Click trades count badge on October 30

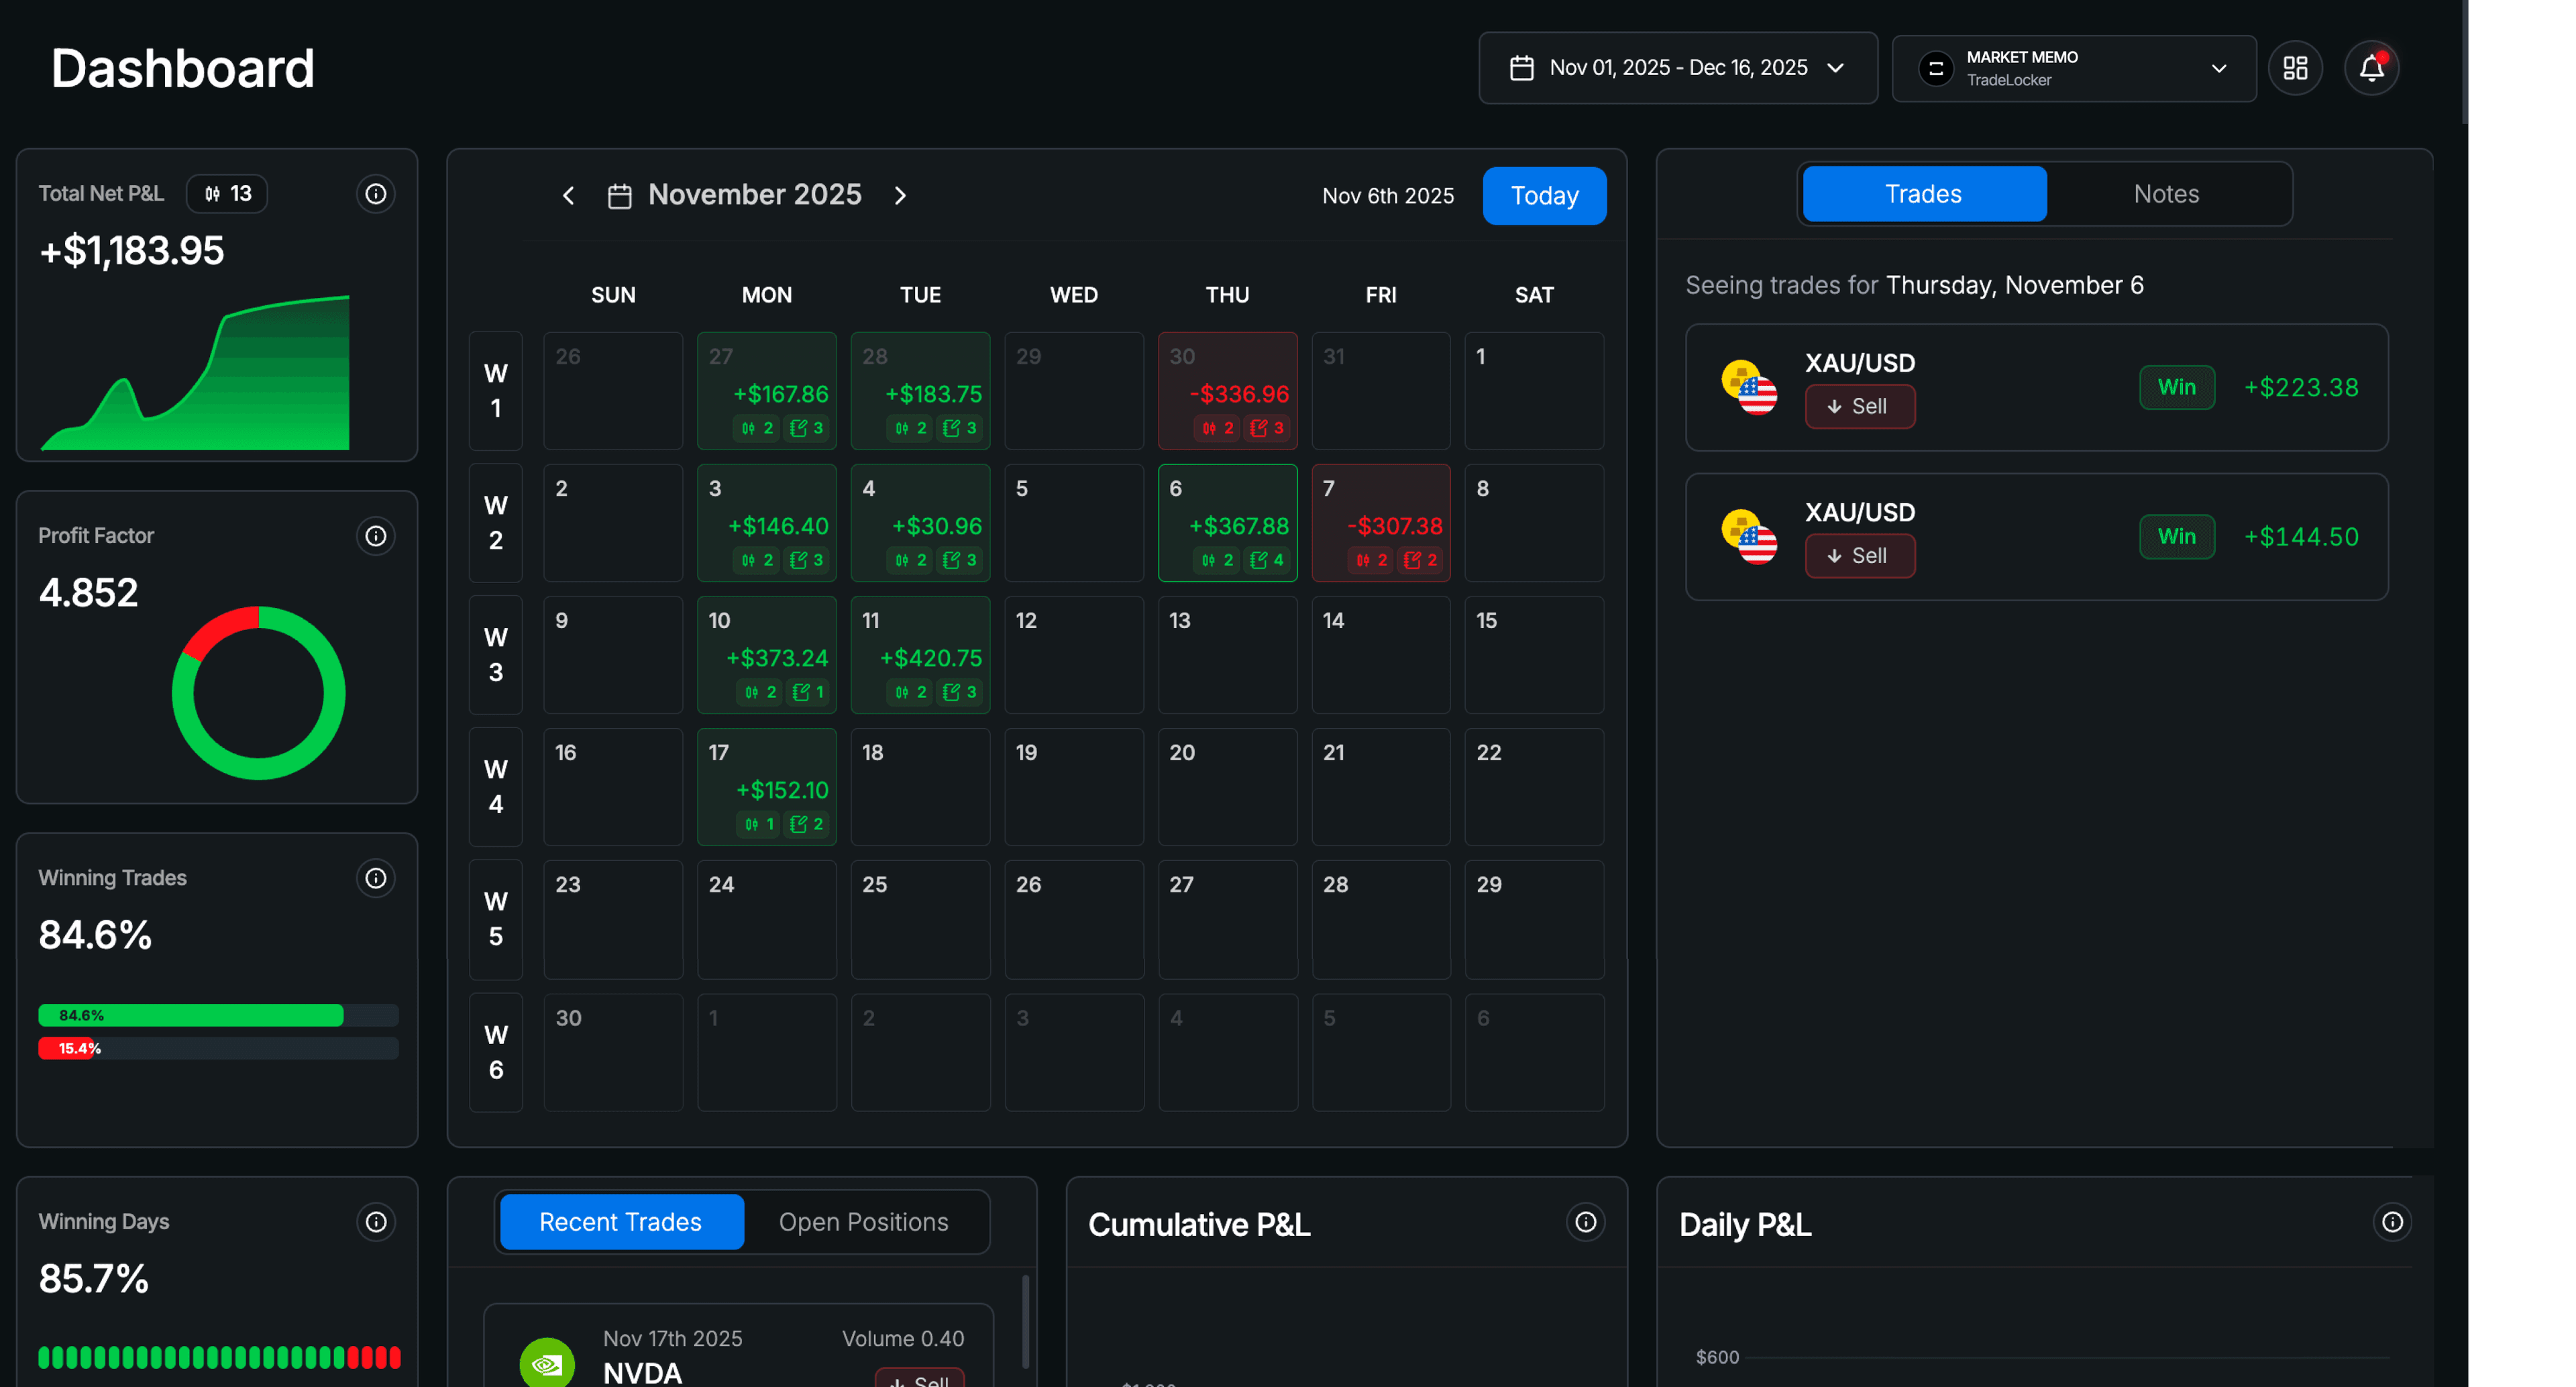(1217, 428)
